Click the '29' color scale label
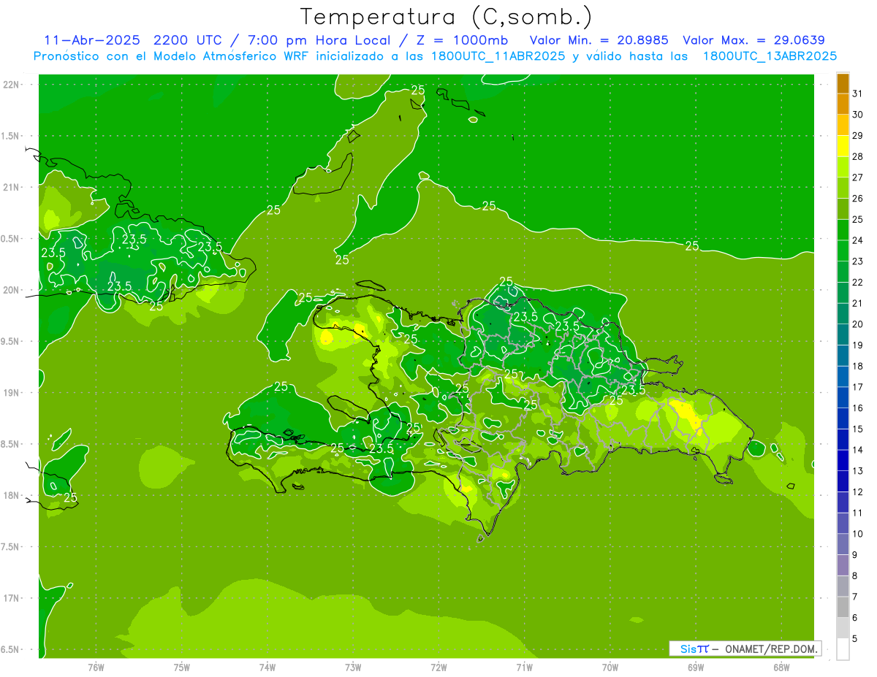 tap(857, 135)
